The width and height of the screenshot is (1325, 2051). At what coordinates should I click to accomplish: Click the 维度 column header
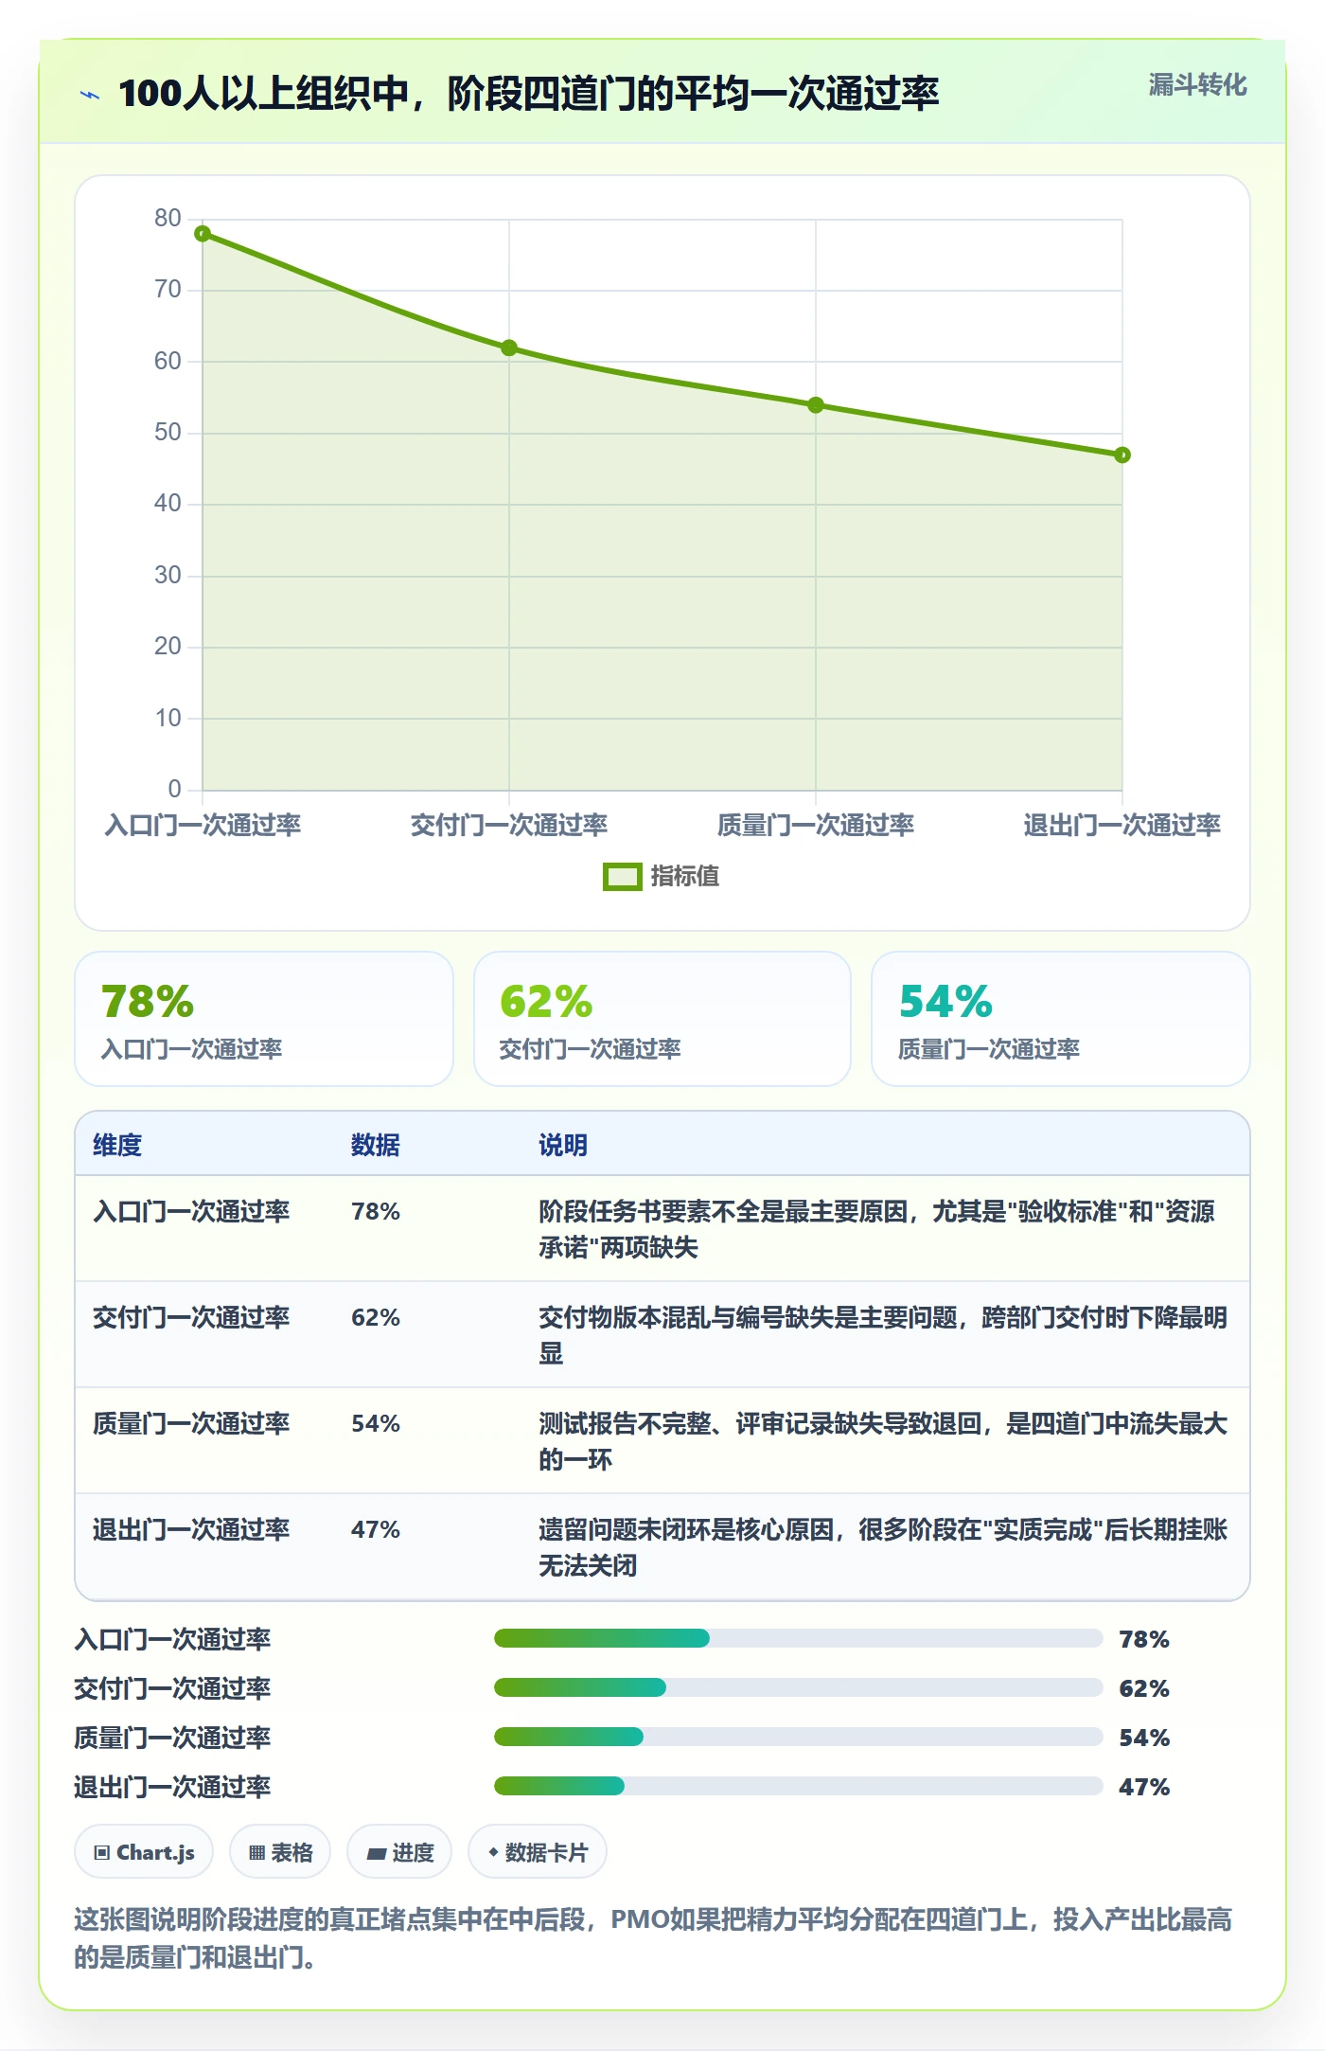117,1145
